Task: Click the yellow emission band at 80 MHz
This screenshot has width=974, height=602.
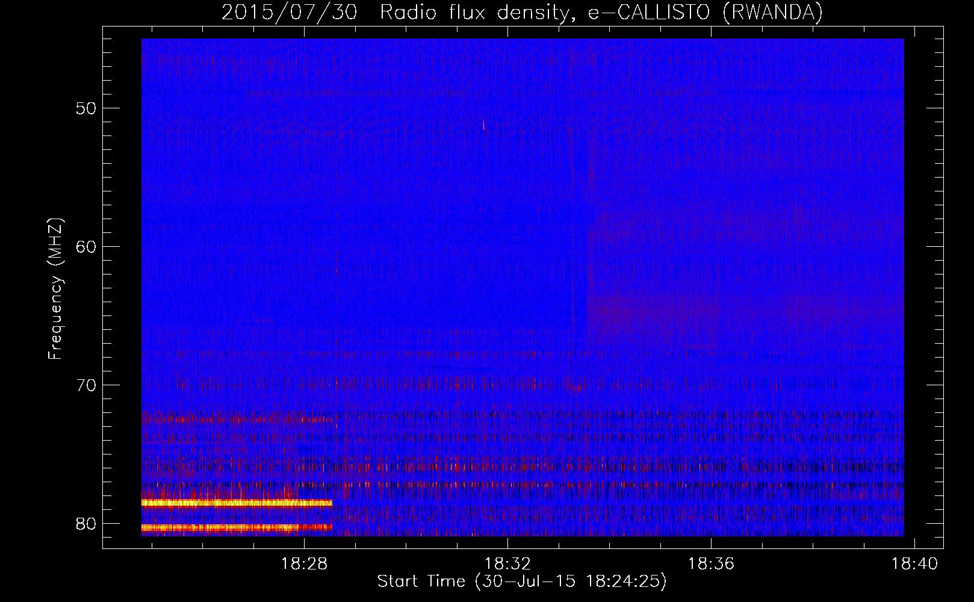Action: 237,527
